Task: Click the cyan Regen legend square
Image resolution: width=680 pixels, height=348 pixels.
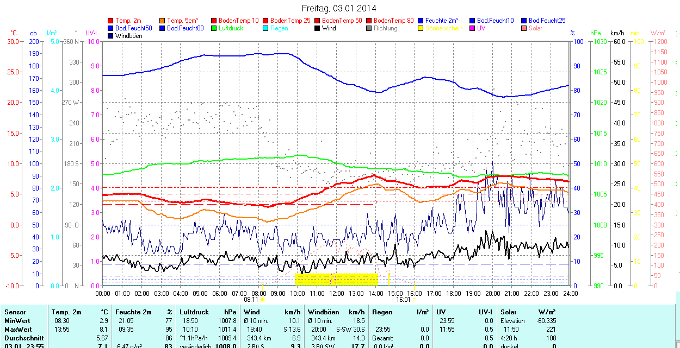Action: click(265, 28)
